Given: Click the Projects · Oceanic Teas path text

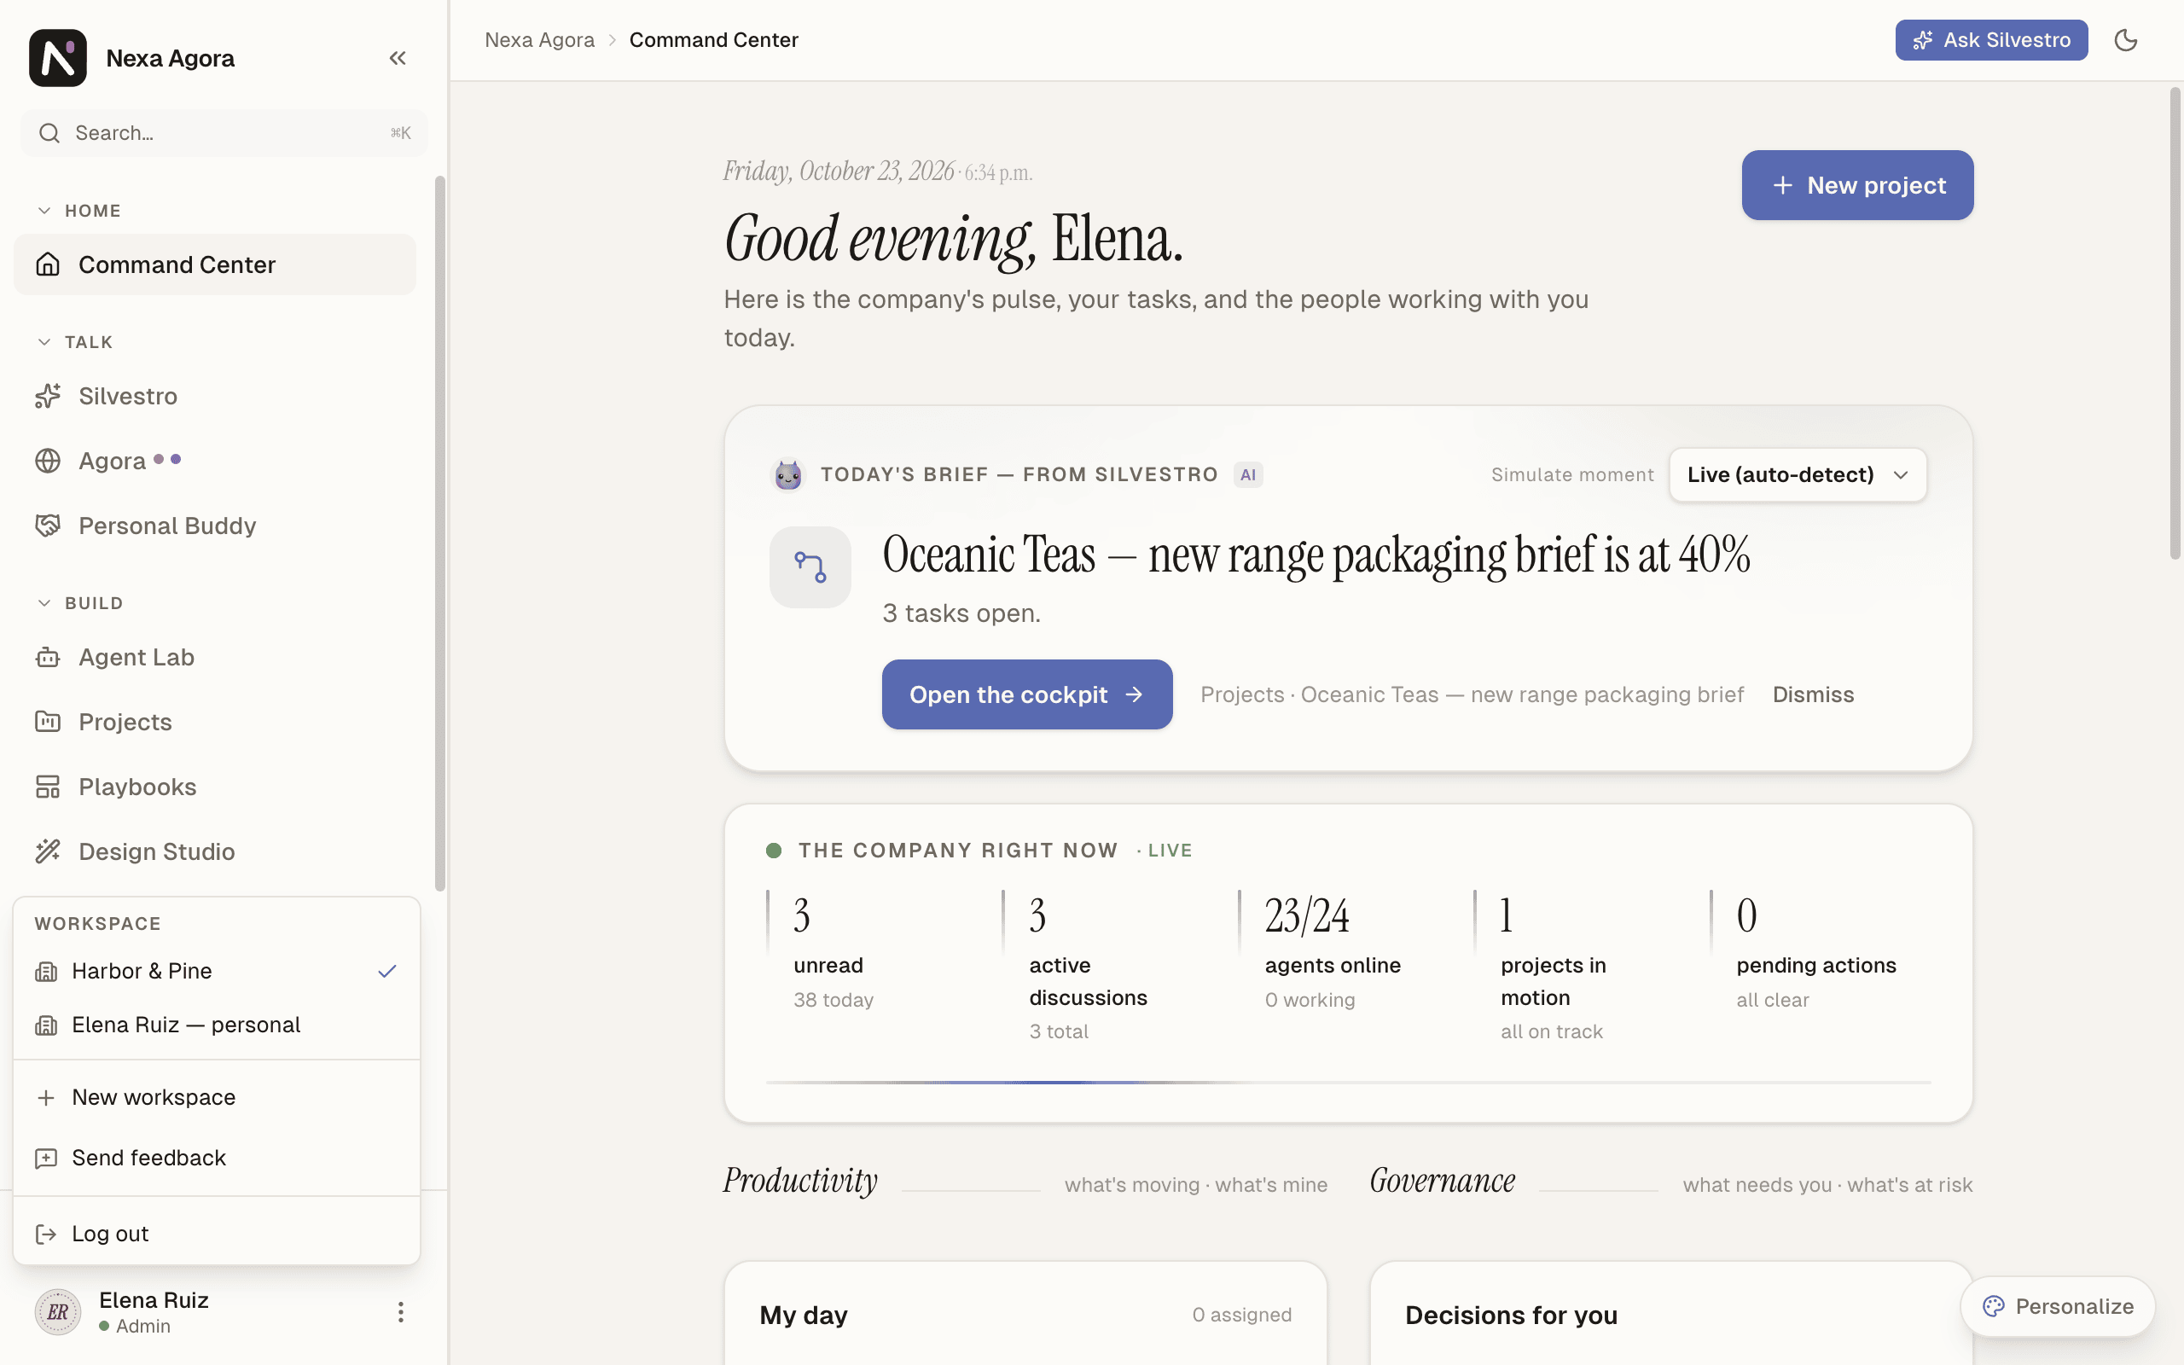Looking at the screenshot, I should (1472, 694).
